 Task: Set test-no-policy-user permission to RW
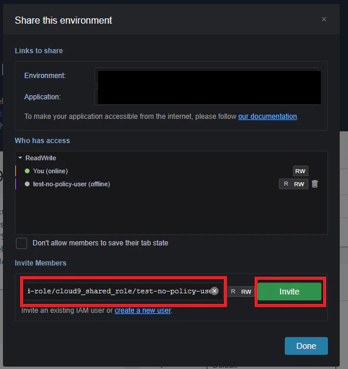coord(299,184)
